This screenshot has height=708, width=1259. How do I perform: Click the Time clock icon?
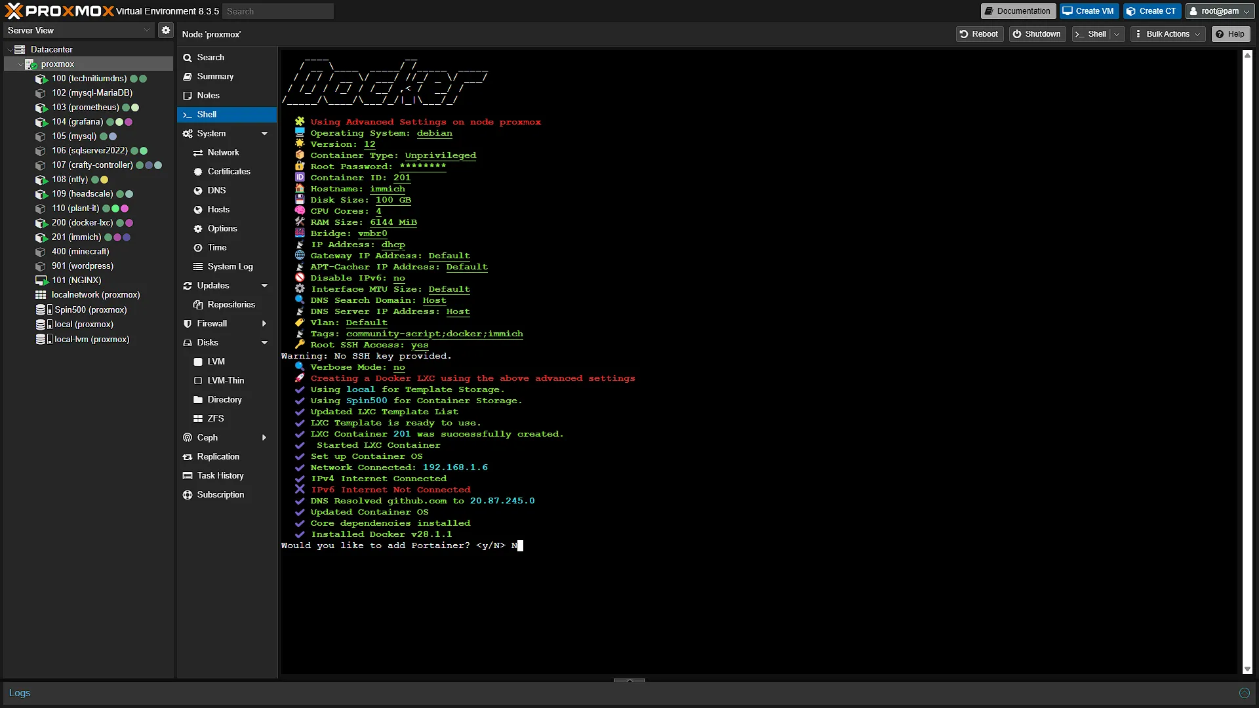[198, 248]
